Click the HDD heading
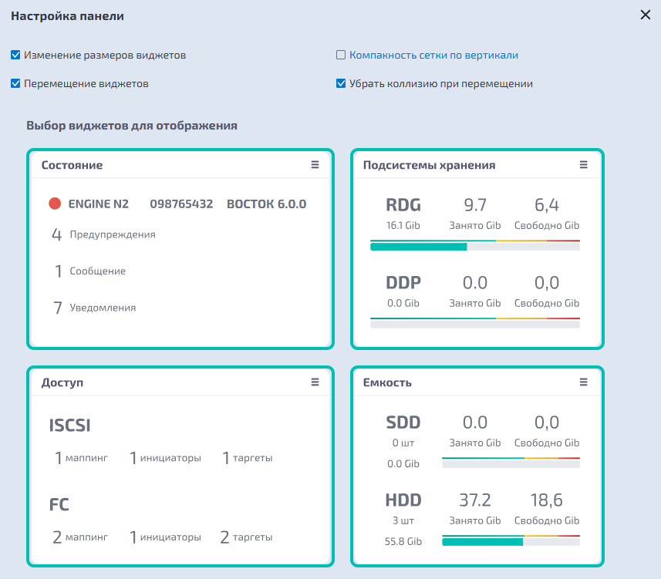The image size is (661, 579). pos(403,500)
